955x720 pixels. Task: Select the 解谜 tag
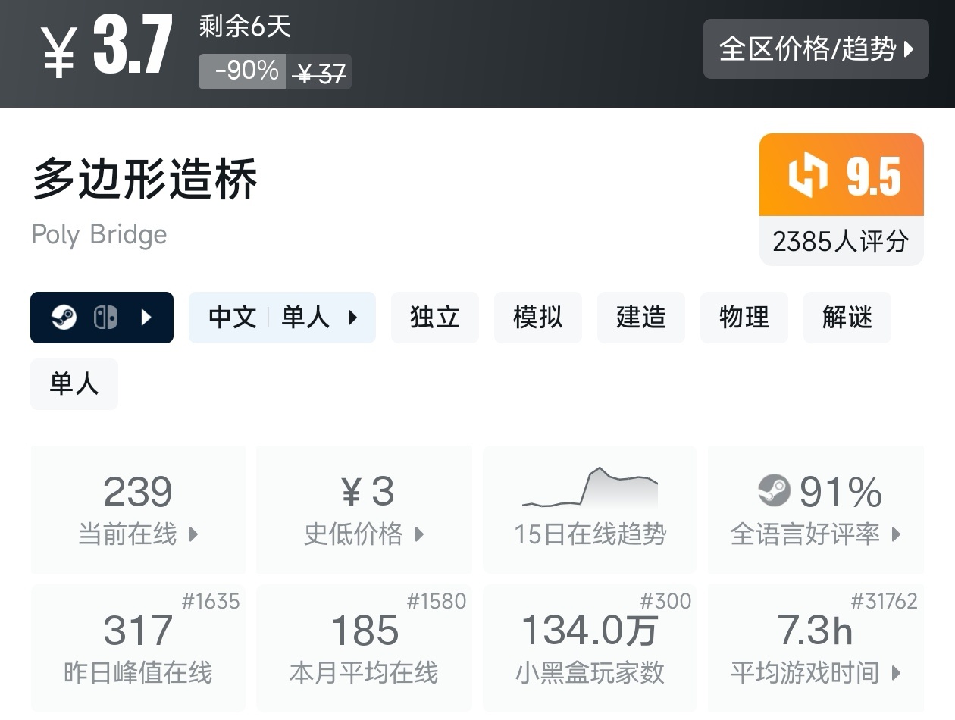[847, 318]
